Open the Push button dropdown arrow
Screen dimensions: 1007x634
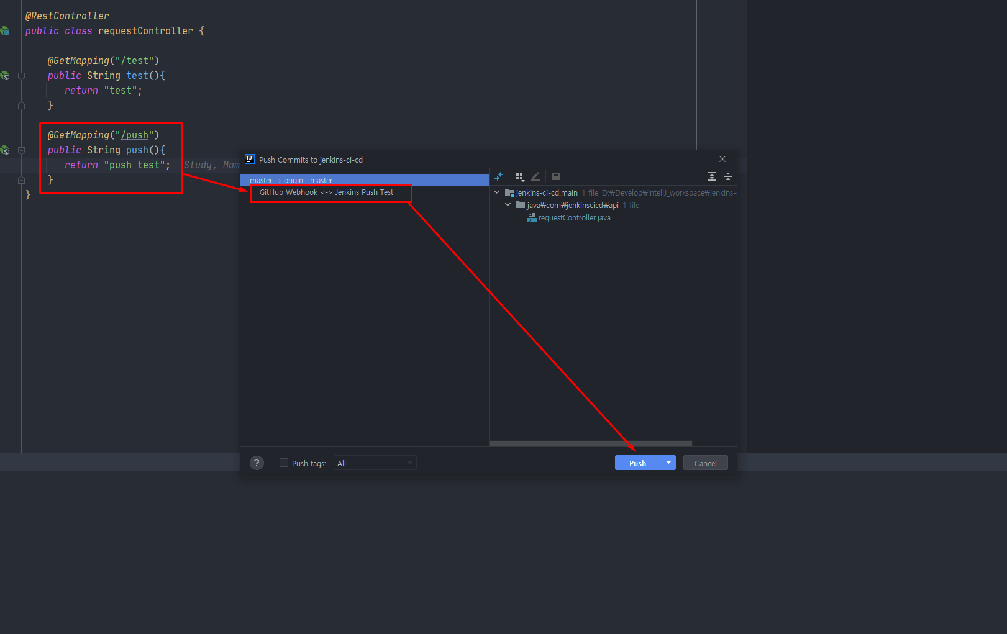(x=668, y=463)
